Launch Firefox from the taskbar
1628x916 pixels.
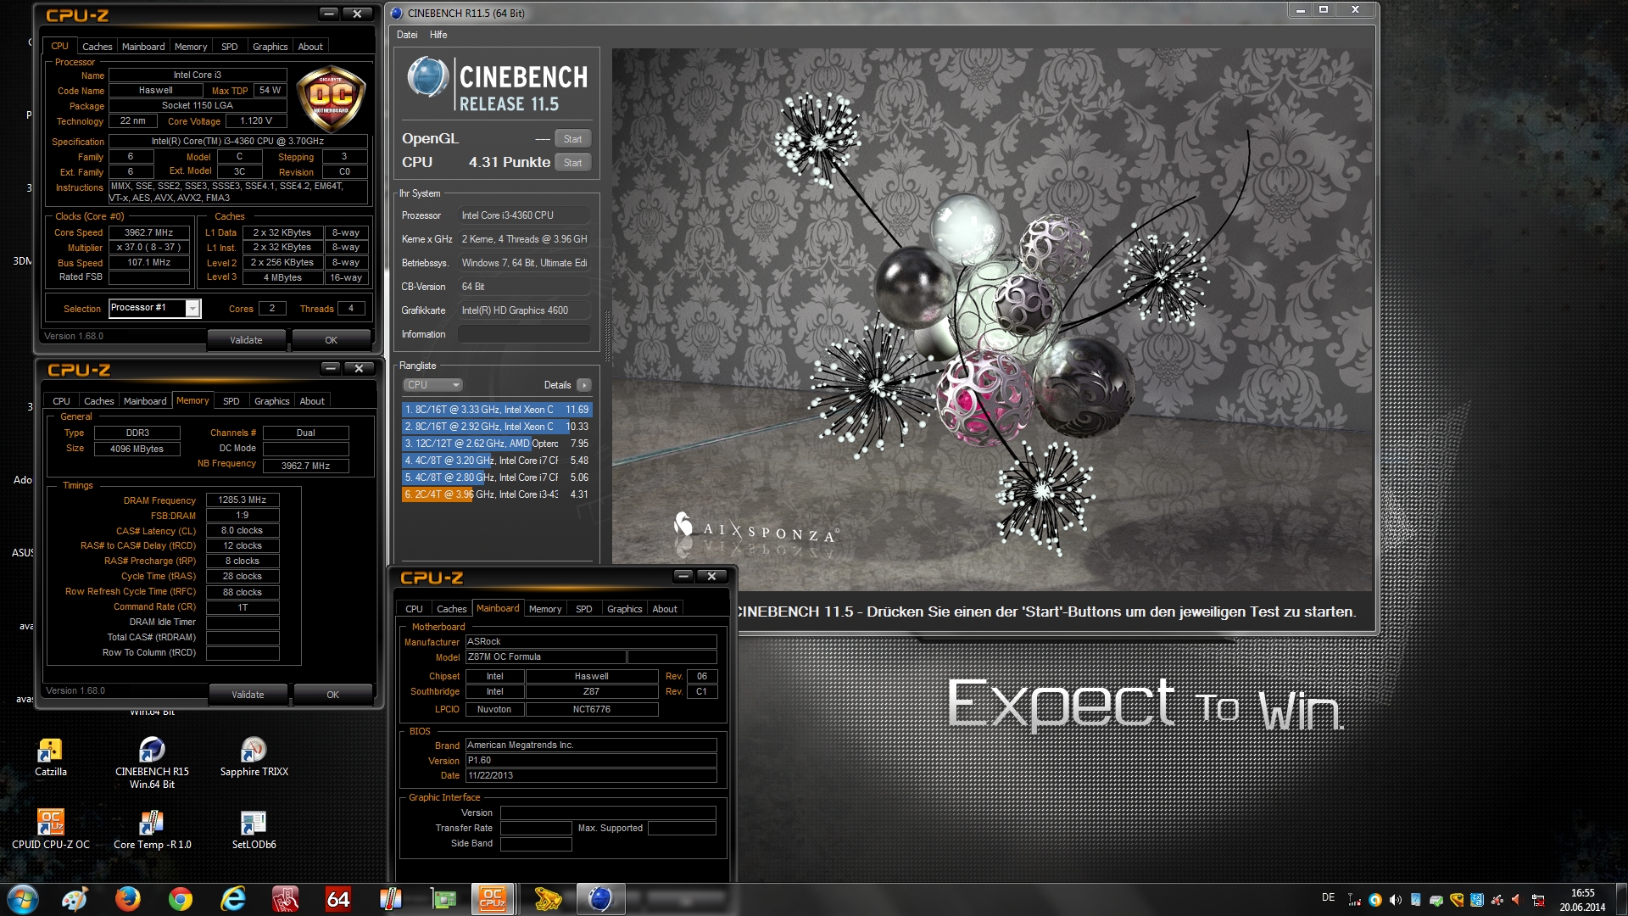click(127, 899)
